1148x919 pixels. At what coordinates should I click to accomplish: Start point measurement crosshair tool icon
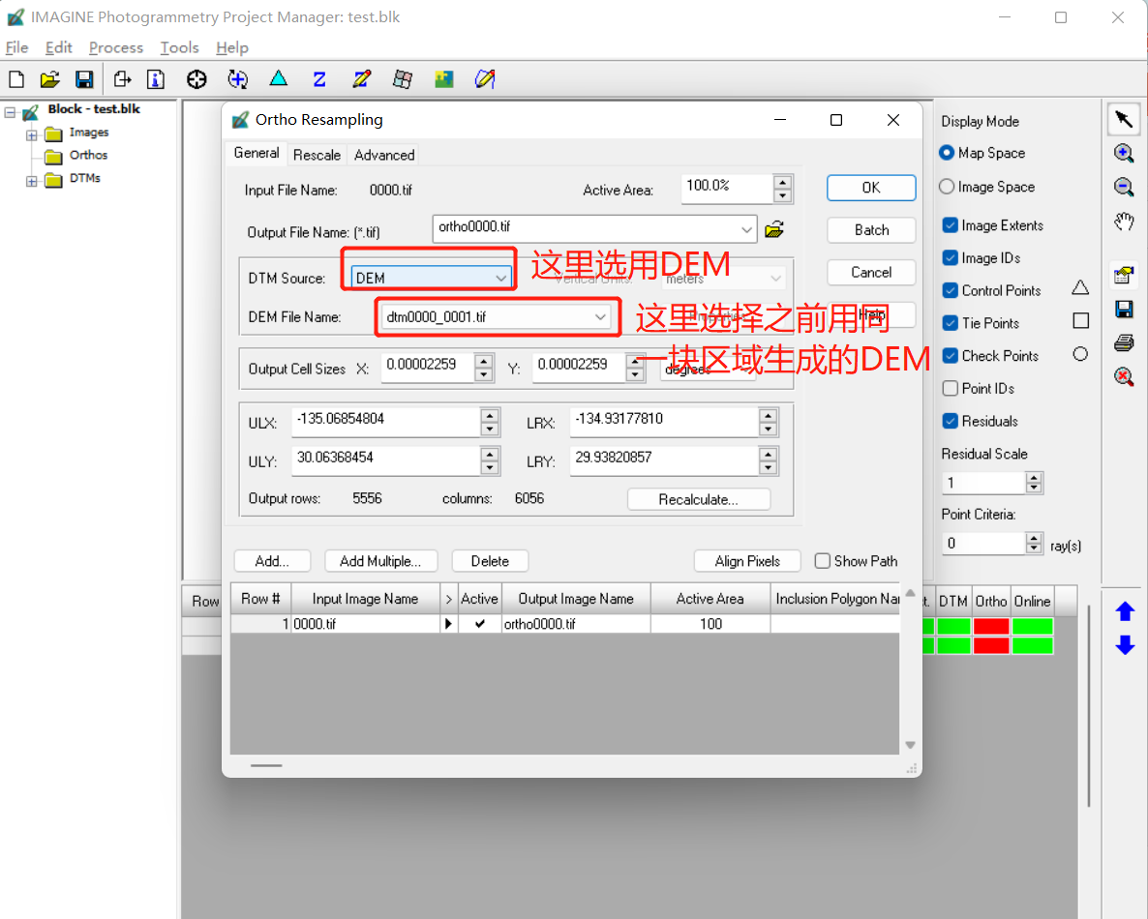(196, 79)
